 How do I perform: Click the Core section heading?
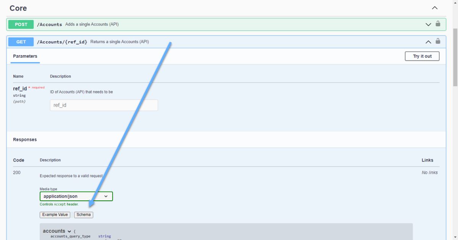pos(18,8)
